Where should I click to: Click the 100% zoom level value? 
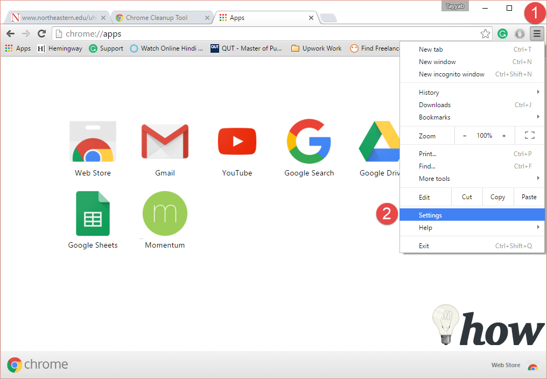(485, 136)
